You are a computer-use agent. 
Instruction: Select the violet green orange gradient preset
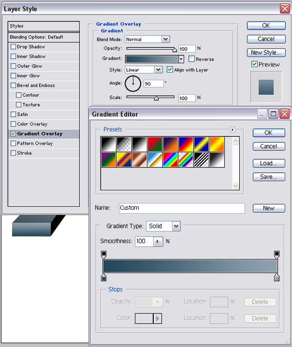pos(109,160)
